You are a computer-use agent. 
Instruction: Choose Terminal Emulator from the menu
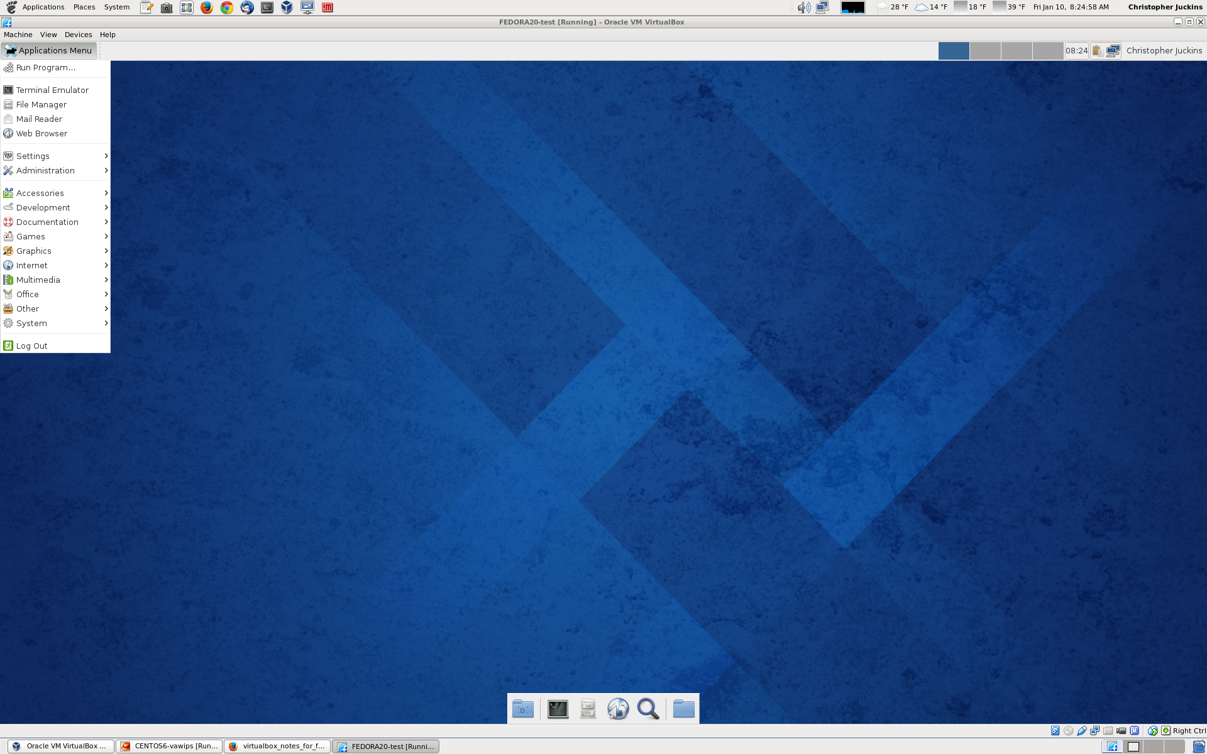[55, 90]
